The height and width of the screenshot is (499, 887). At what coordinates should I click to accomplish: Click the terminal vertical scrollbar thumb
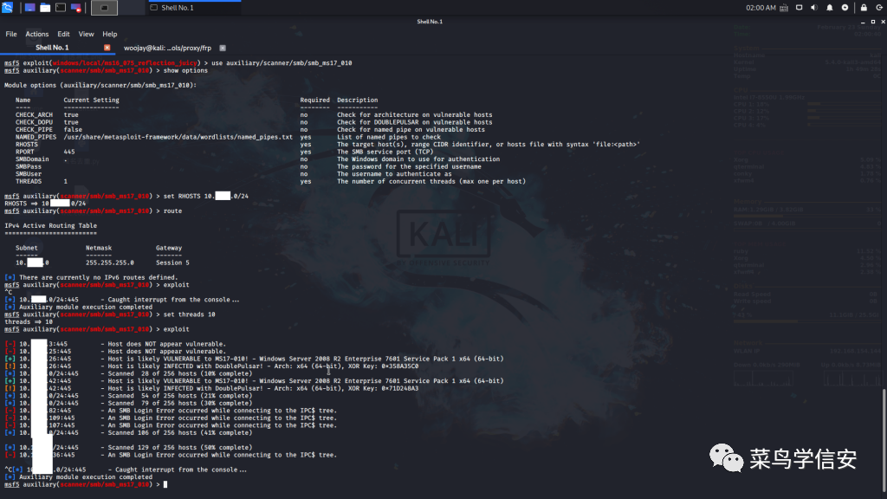(x=884, y=440)
